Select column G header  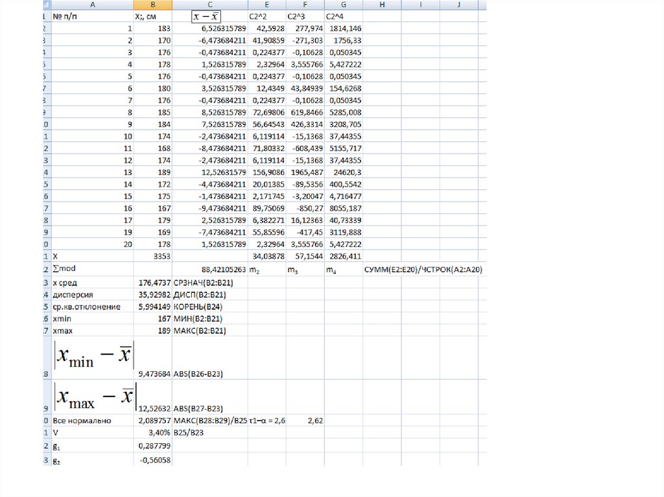(x=343, y=5)
